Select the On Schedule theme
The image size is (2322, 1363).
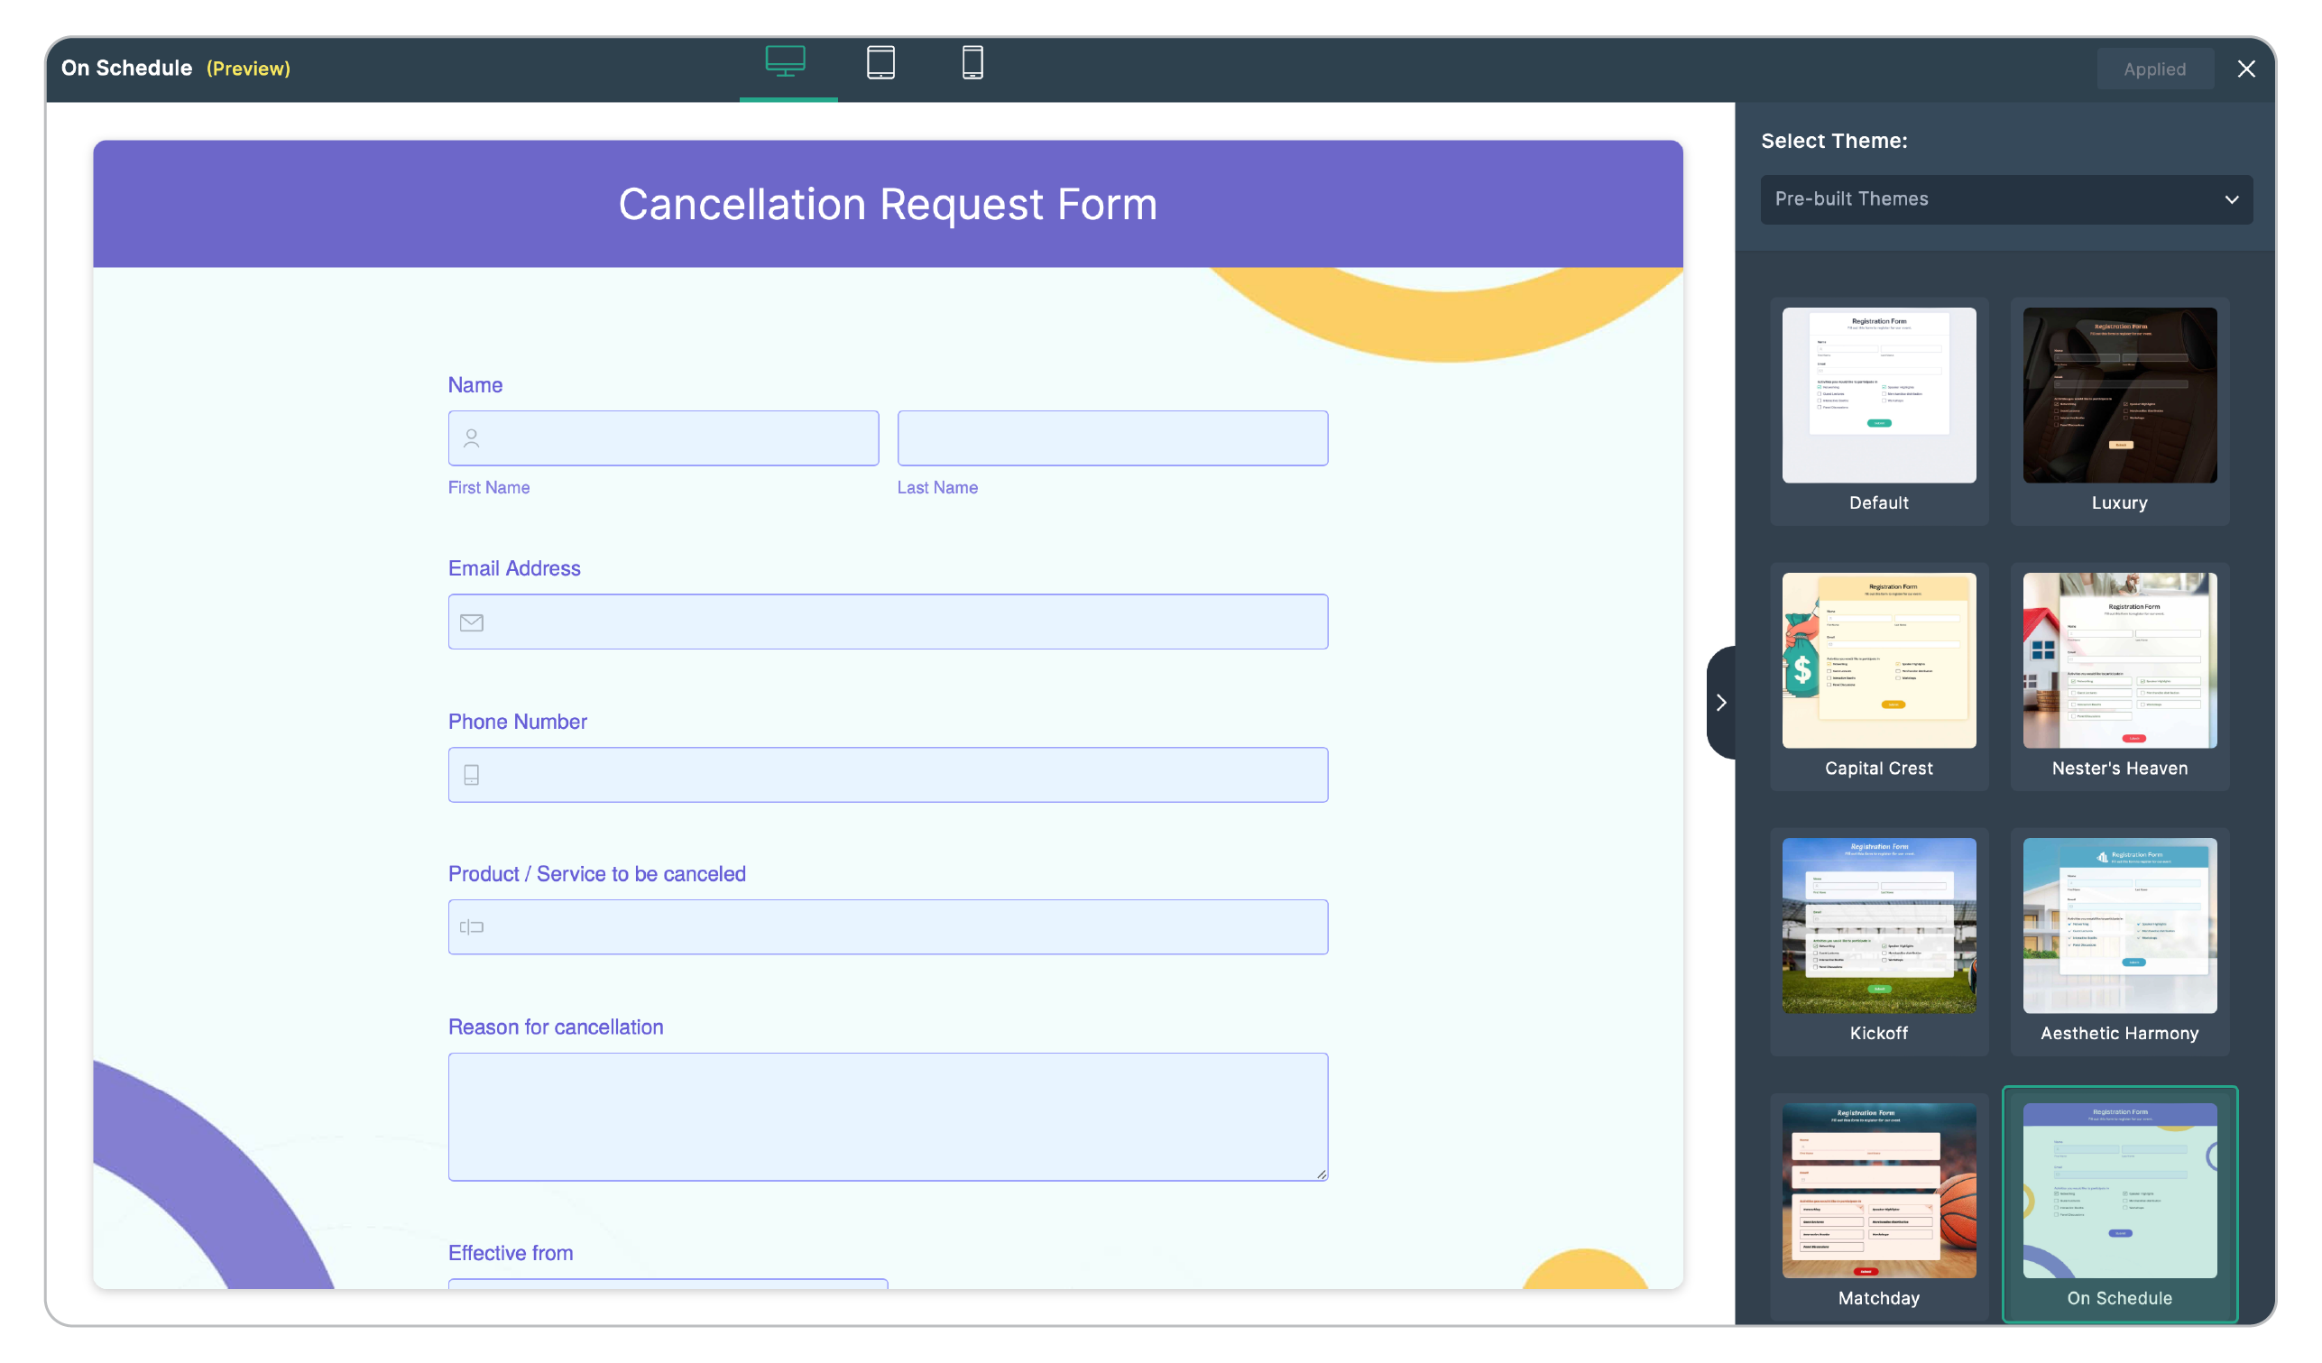2118,1191
